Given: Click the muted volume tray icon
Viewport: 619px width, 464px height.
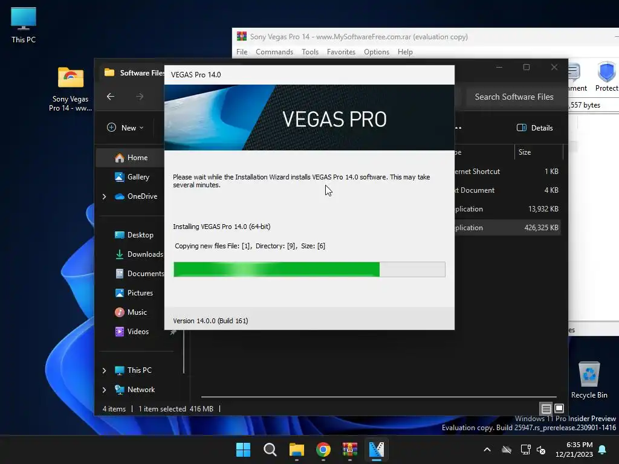Looking at the screenshot, I should click(541, 449).
